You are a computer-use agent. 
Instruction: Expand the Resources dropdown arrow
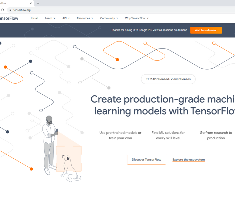pos(92,18)
